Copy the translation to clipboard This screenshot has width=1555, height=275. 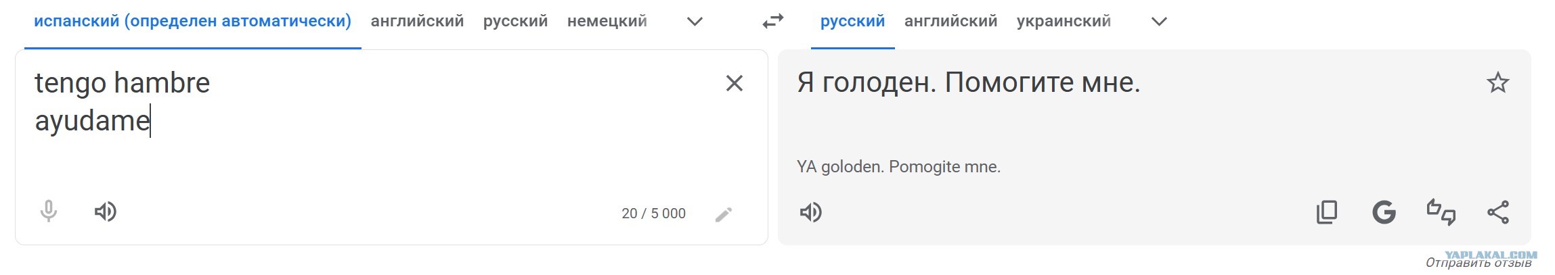point(1327,212)
